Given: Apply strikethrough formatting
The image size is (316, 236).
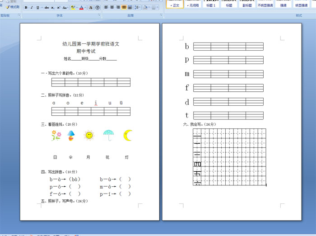Looking at the screenshot, I should click(x=46, y=8).
